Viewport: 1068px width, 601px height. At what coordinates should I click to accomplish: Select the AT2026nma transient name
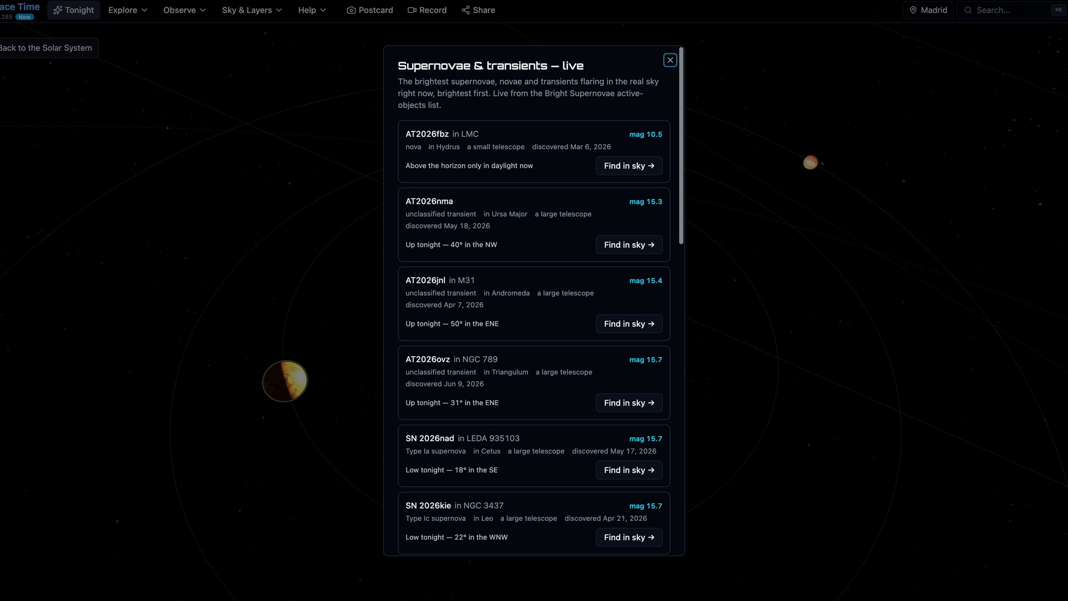coord(429,201)
